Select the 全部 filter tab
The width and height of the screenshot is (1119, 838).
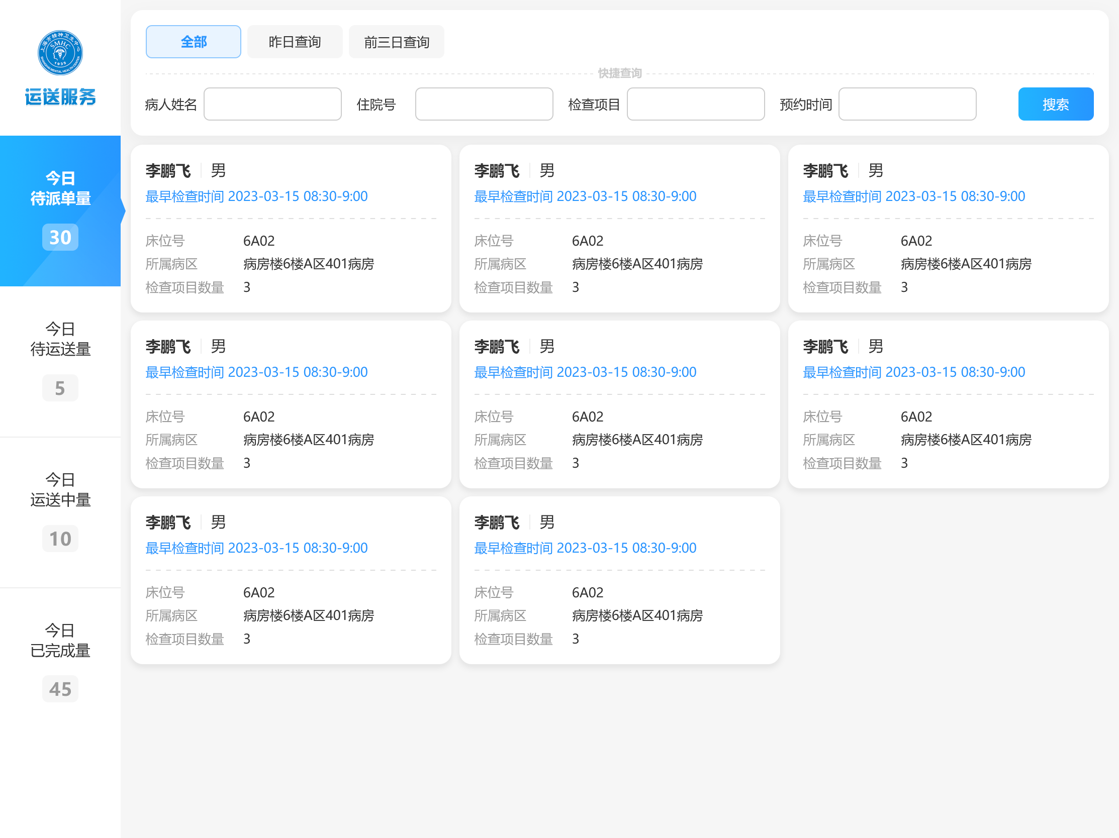coord(193,42)
